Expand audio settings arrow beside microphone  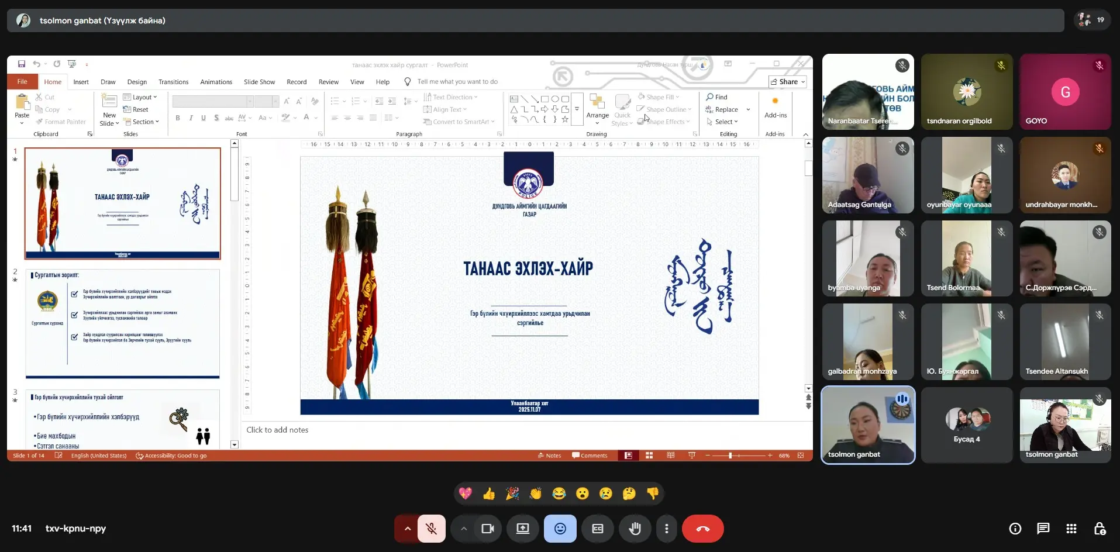(408, 529)
